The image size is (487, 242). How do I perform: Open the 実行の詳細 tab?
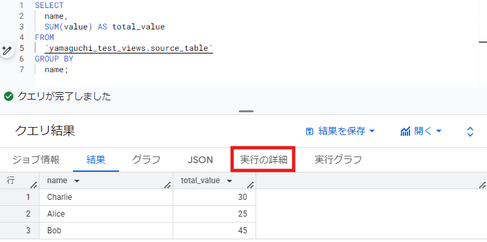click(264, 160)
